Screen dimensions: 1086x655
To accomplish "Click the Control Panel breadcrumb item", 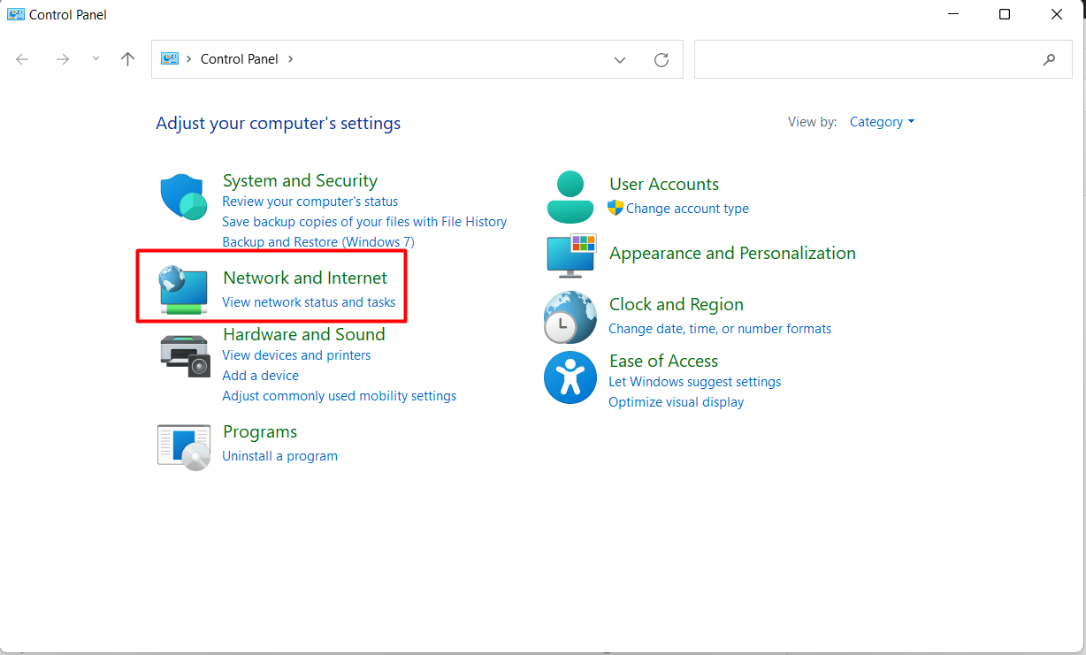I will pos(240,58).
